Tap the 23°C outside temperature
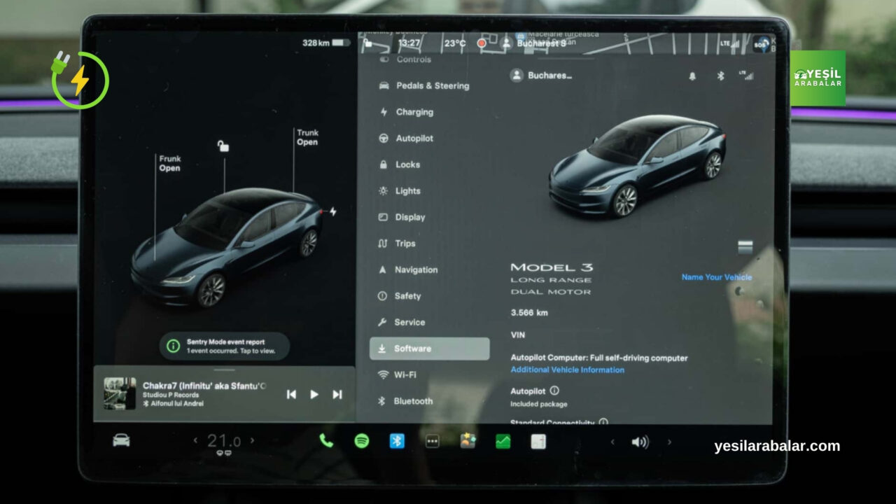This screenshot has width=896, height=504. [454, 43]
